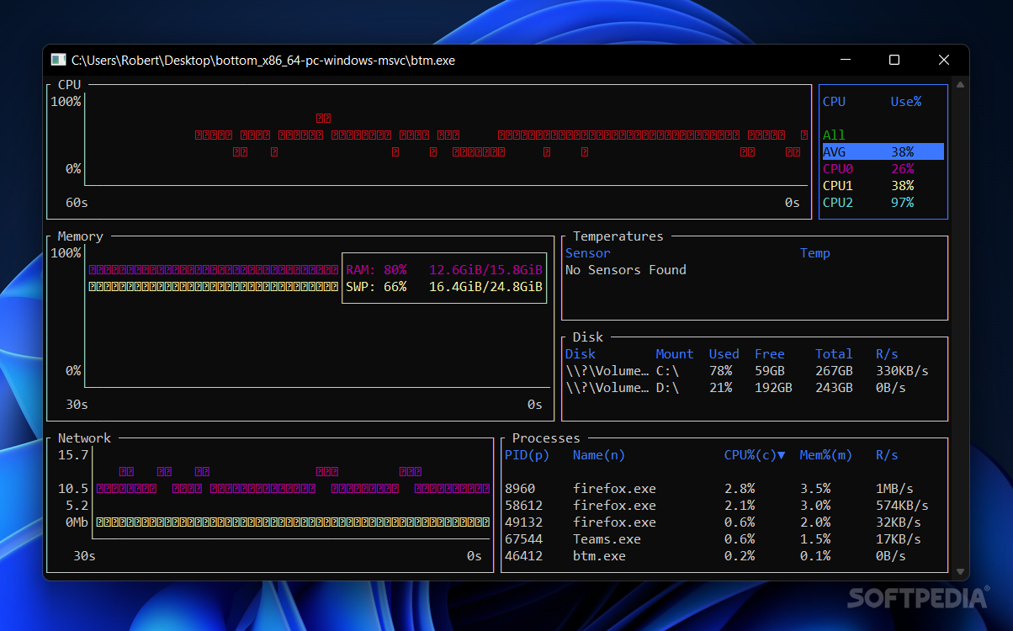Click the 330KB/s read rate value

(902, 371)
